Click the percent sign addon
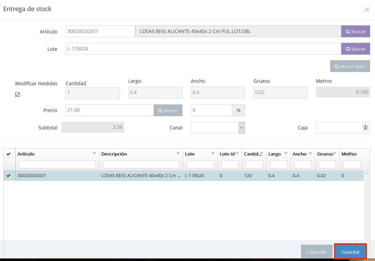 click(x=238, y=110)
